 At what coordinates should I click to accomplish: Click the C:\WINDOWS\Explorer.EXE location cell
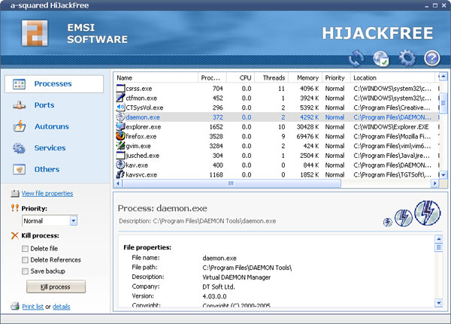click(x=391, y=127)
